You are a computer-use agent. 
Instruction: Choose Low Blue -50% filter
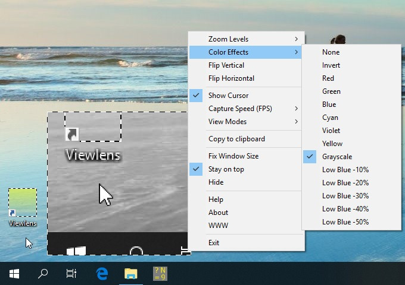tap(351, 222)
